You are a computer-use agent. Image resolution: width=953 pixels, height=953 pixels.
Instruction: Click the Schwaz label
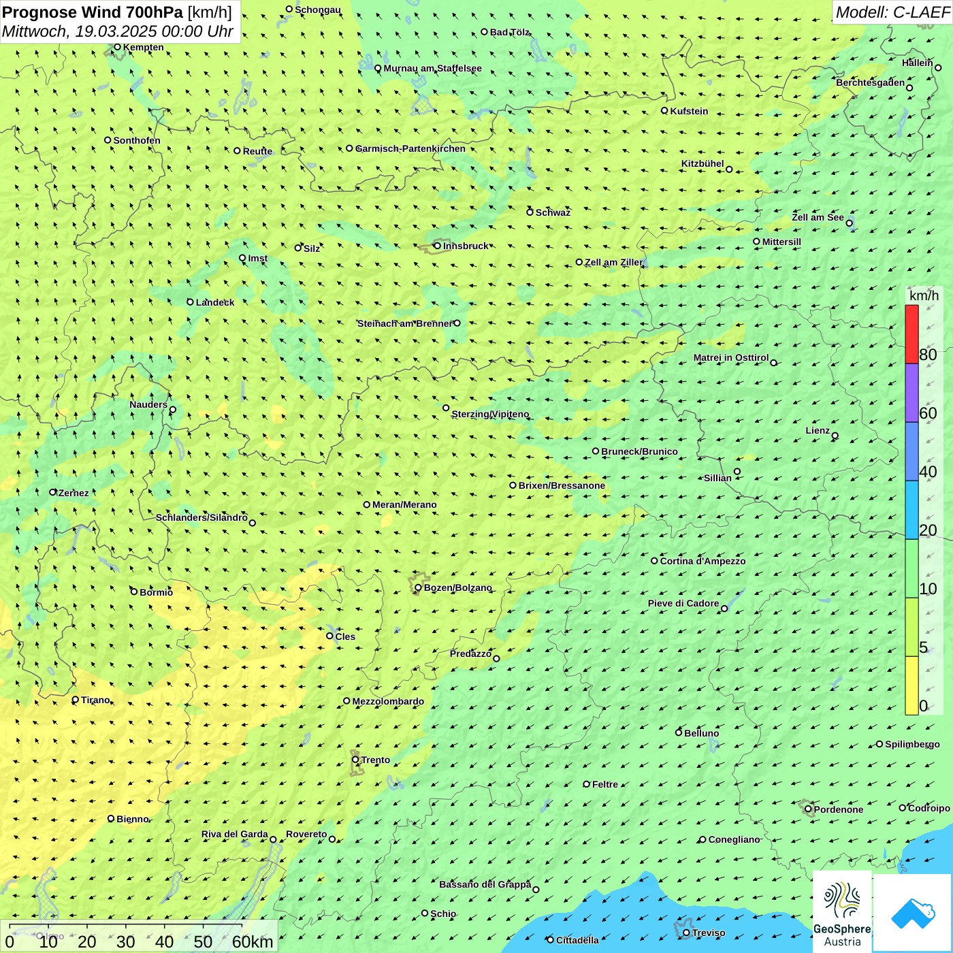click(x=553, y=212)
